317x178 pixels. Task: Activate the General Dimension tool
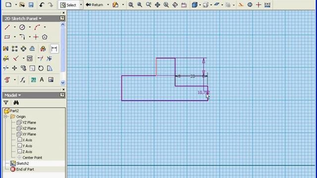tap(54, 48)
